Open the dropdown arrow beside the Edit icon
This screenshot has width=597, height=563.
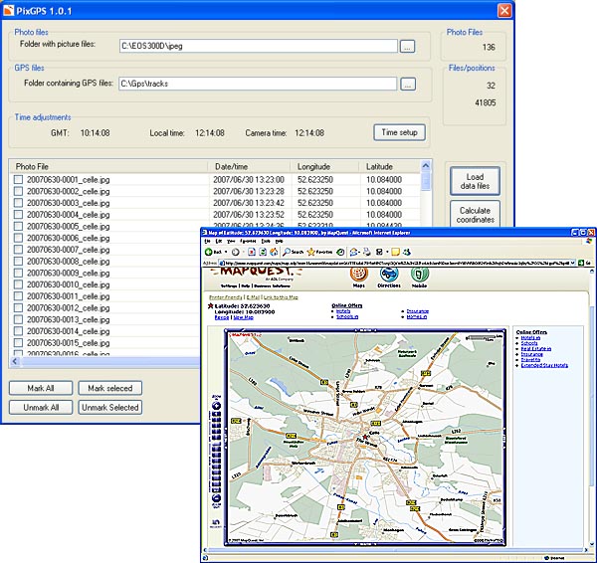click(387, 252)
